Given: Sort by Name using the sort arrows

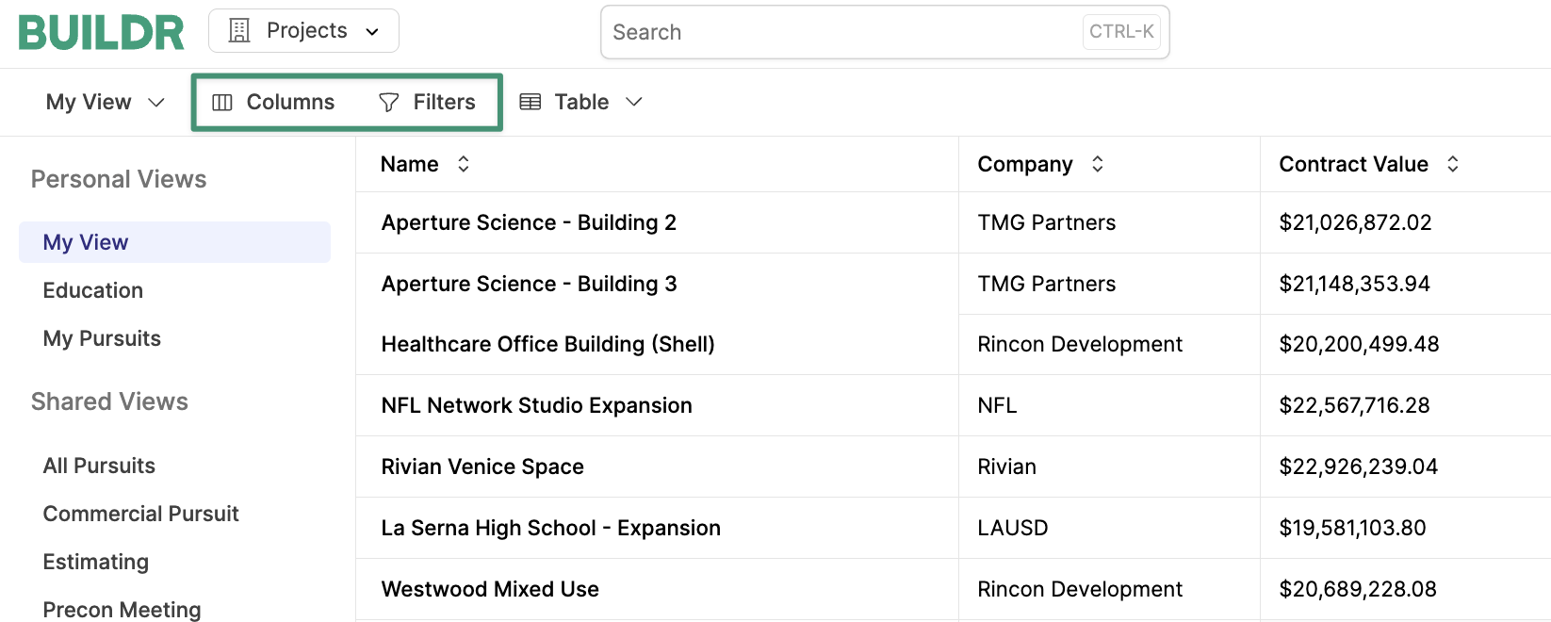Looking at the screenshot, I should pyautogui.click(x=464, y=164).
